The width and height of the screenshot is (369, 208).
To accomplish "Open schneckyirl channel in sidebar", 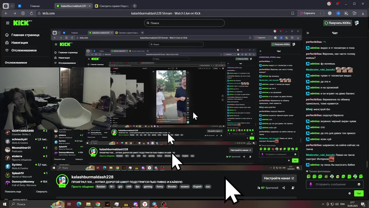I will click(26, 141).
